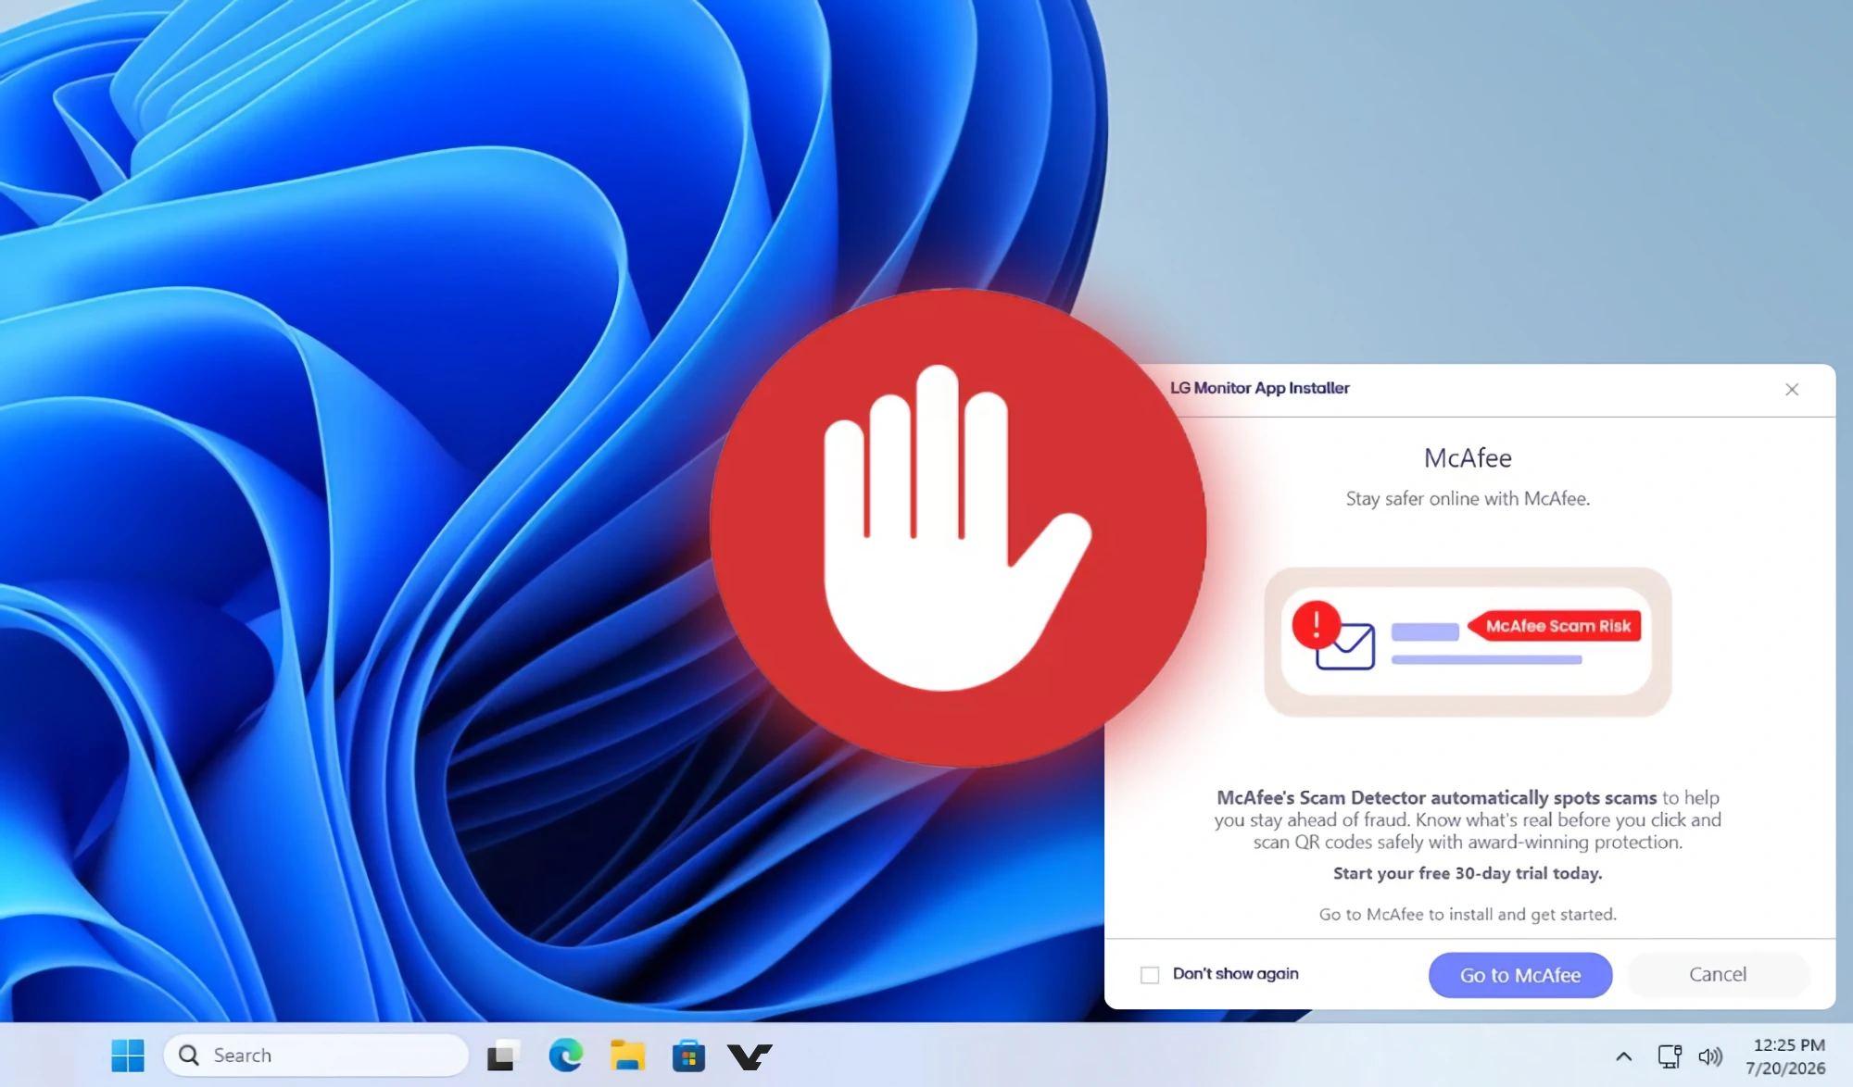Launch Microsoft Edge from the taskbar
This screenshot has height=1087, width=1853.
(x=565, y=1056)
